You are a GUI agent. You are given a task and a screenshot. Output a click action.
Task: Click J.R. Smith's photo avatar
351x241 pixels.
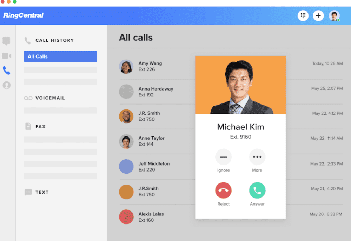[x=126, y=116]
